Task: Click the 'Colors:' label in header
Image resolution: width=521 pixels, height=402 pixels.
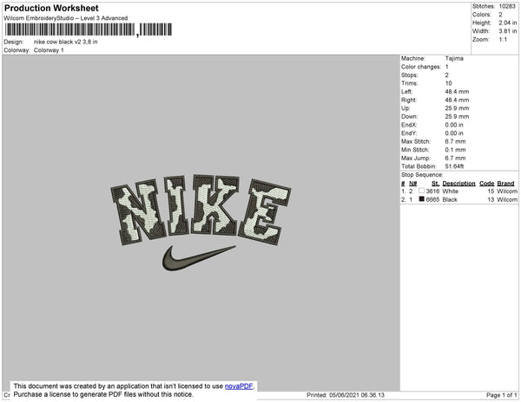Action: pos(482,15)
